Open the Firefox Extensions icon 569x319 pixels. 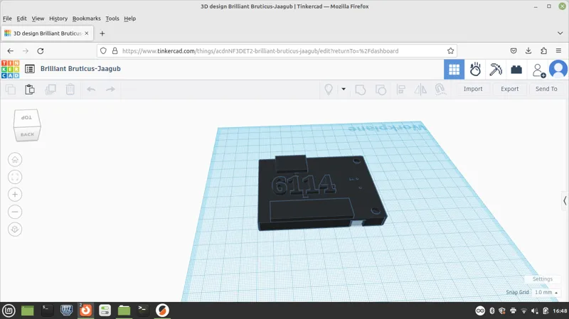[x=543, y=51]
